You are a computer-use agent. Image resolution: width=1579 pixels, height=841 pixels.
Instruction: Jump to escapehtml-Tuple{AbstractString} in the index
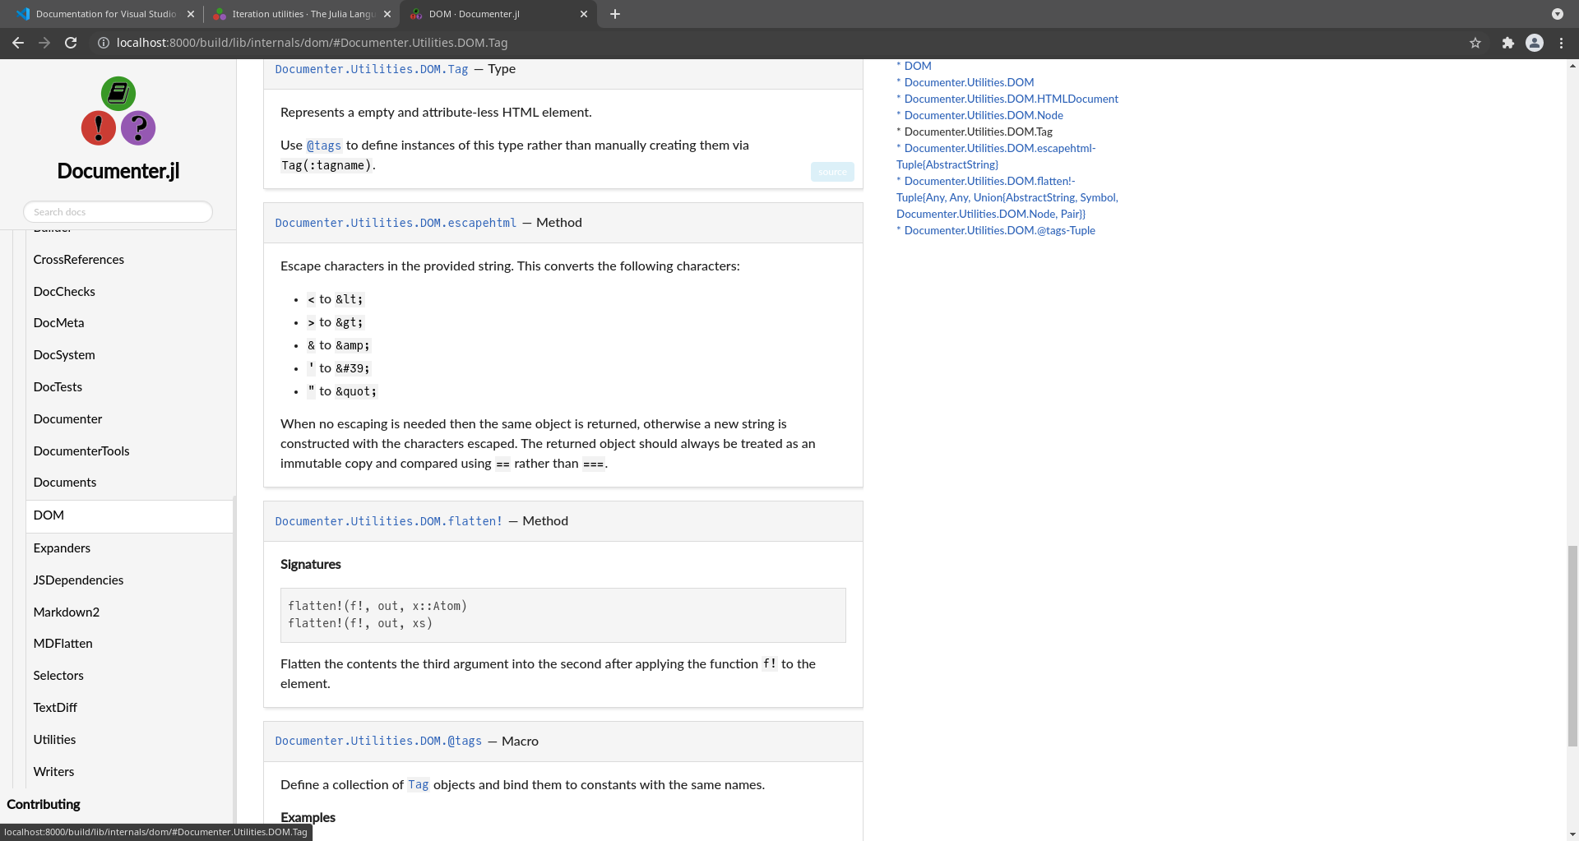(x=996, y=156)
